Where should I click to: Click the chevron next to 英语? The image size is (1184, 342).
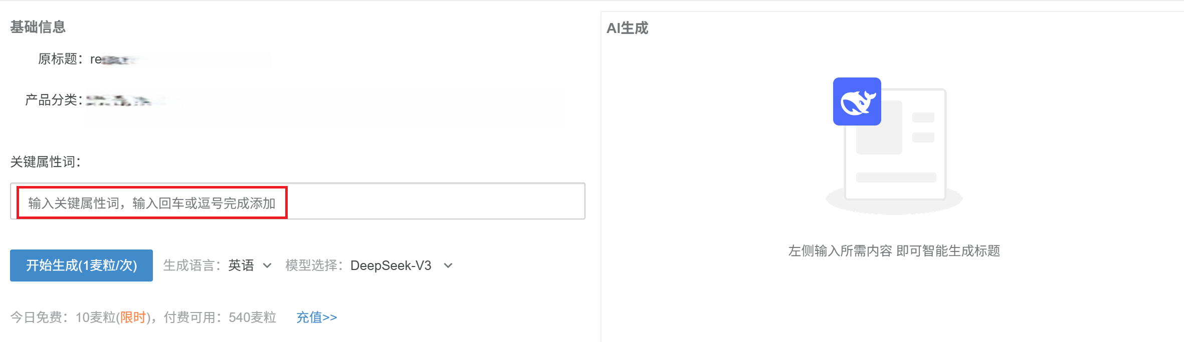[x=267, y=265]
